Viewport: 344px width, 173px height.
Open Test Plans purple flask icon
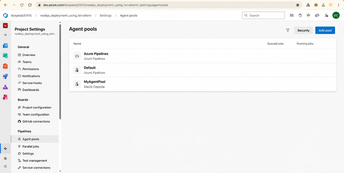5,87
